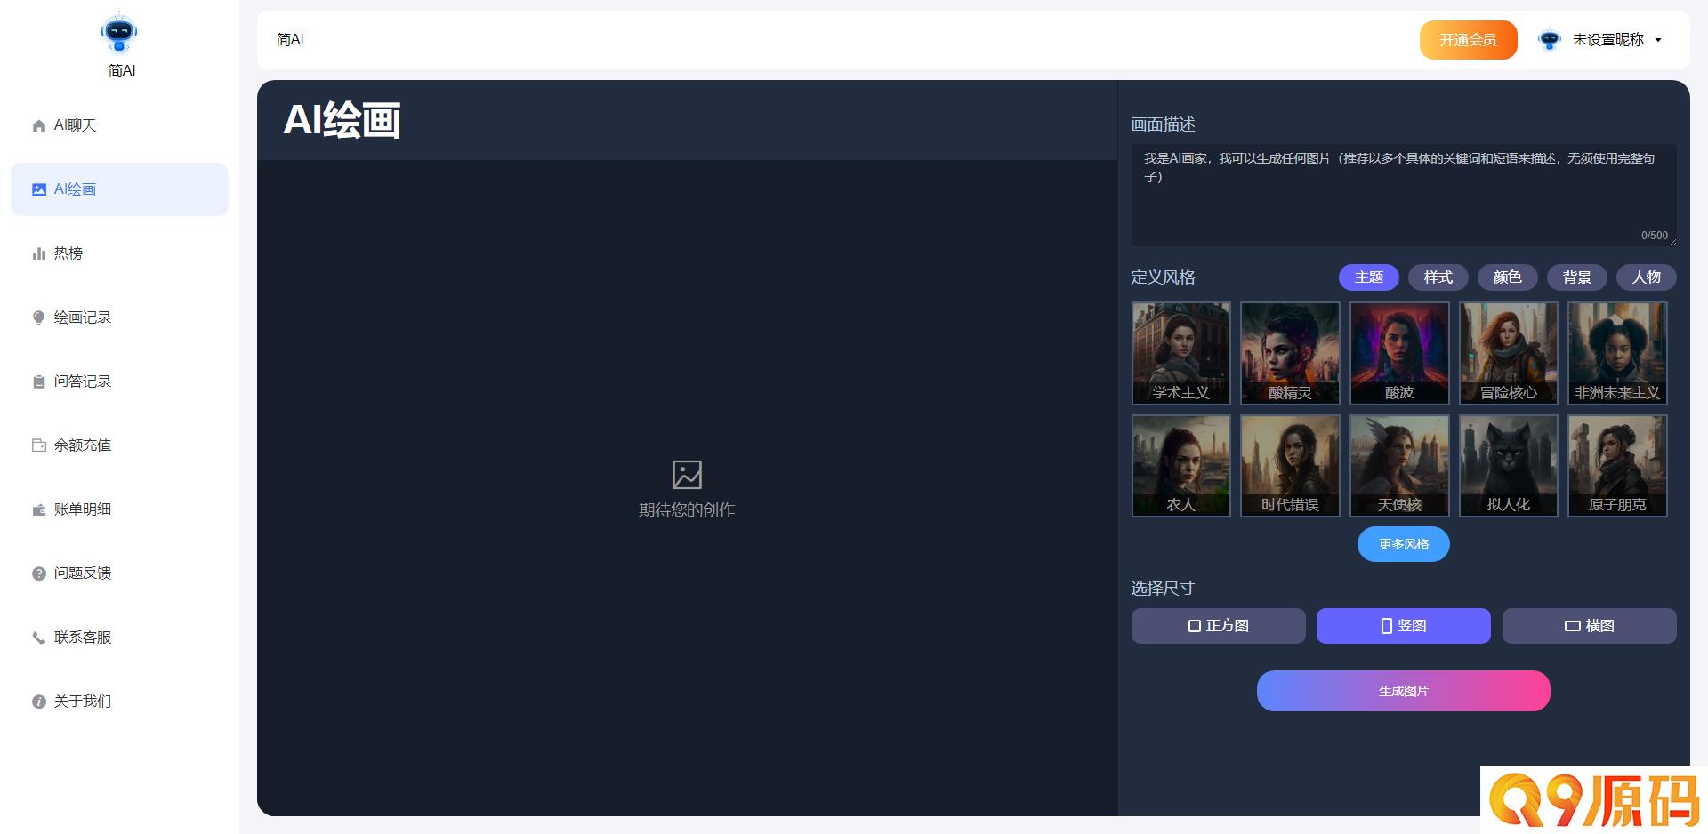Click the 关于我们 info icon
Viewport: 1708px width, 834px height.
39,702
